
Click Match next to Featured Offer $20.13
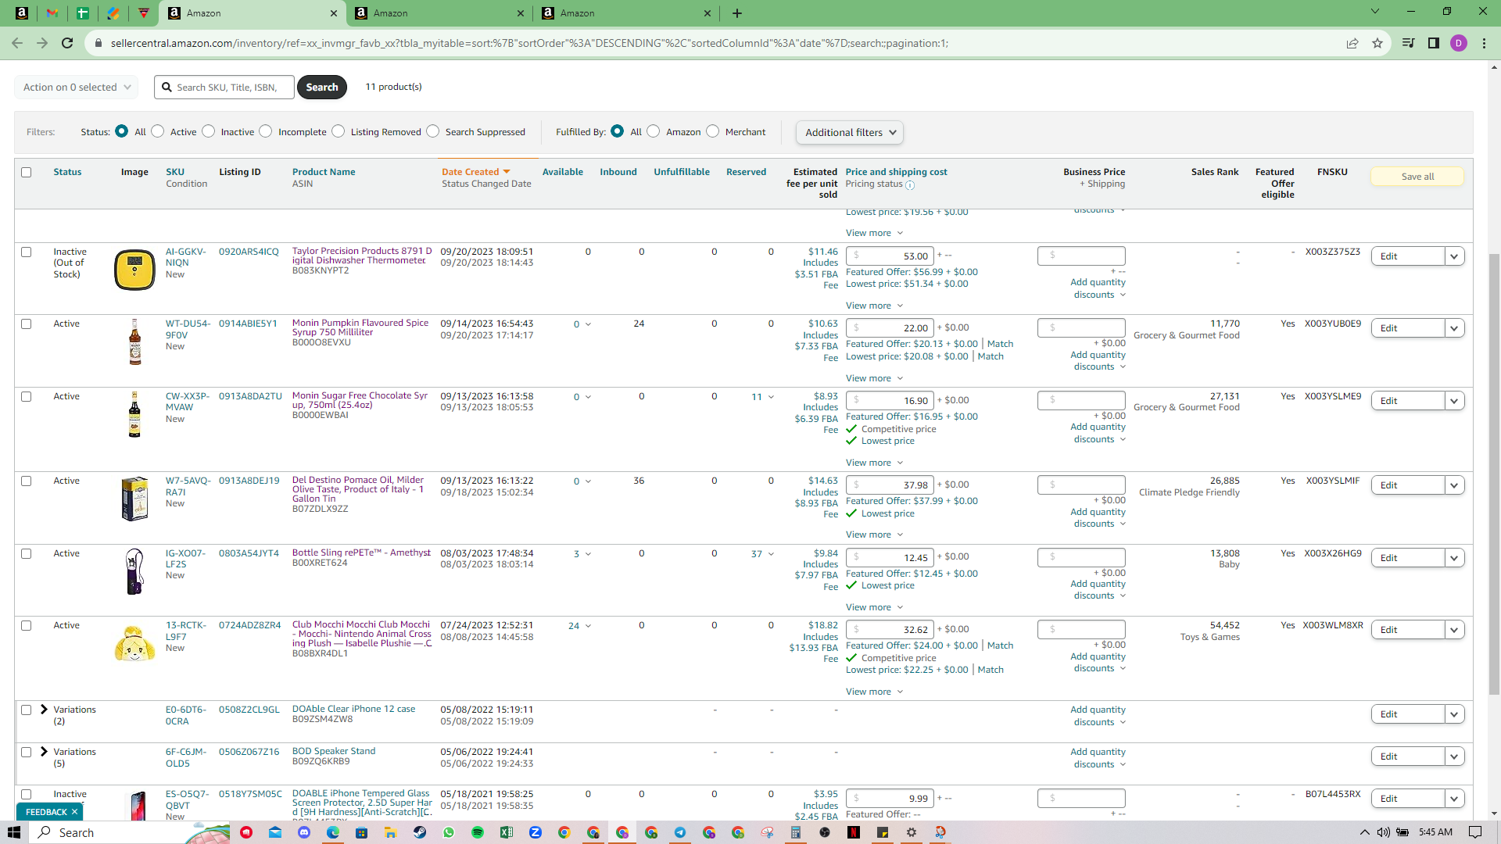(1000, 344)
